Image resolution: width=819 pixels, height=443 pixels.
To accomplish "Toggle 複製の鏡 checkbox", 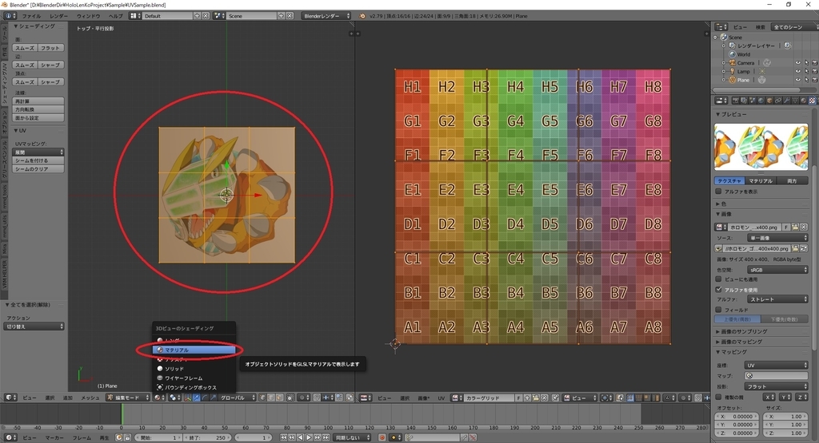I will click(x=719, y=398).
